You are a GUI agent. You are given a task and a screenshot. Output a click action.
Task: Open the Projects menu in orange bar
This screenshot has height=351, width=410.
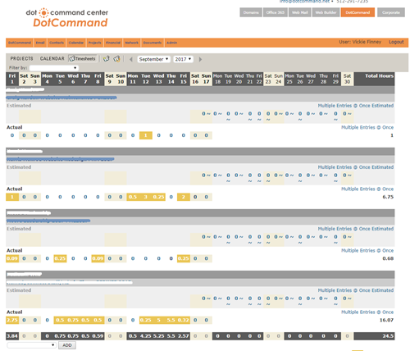tap(94, 43)
